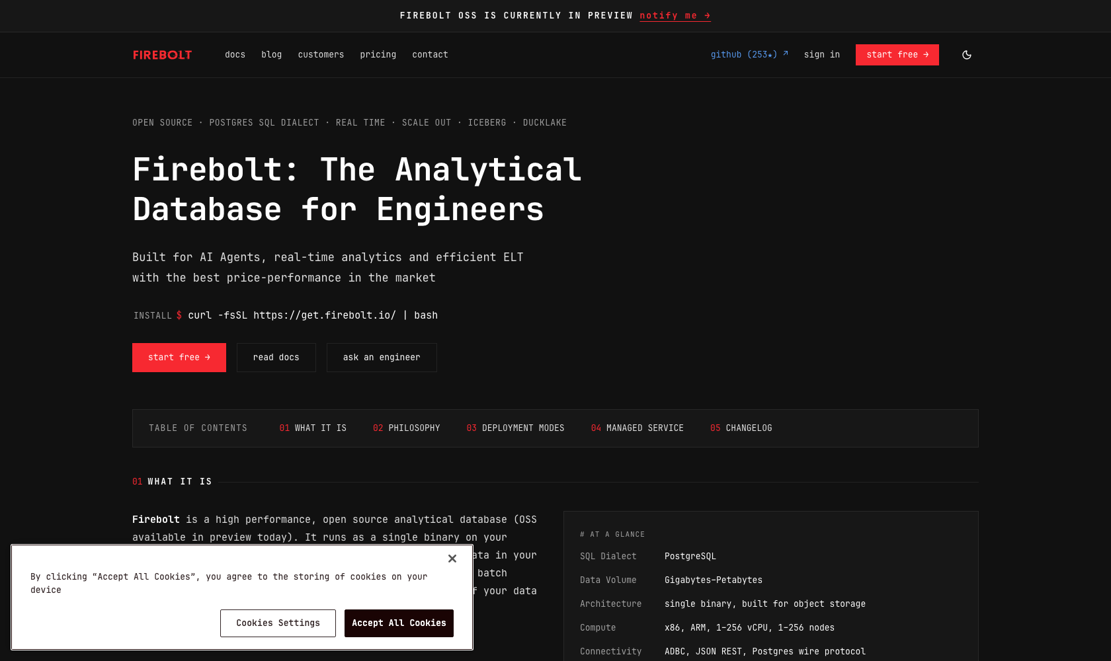Open Cookies Settings

[278, 623]
